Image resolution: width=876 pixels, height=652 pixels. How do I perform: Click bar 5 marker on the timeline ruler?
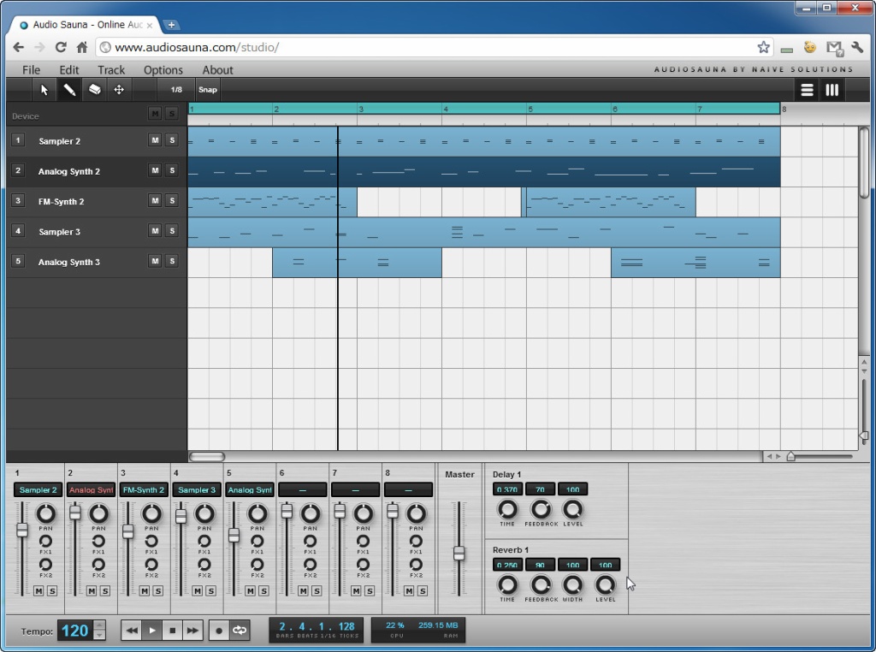click(x=530, y=109)
